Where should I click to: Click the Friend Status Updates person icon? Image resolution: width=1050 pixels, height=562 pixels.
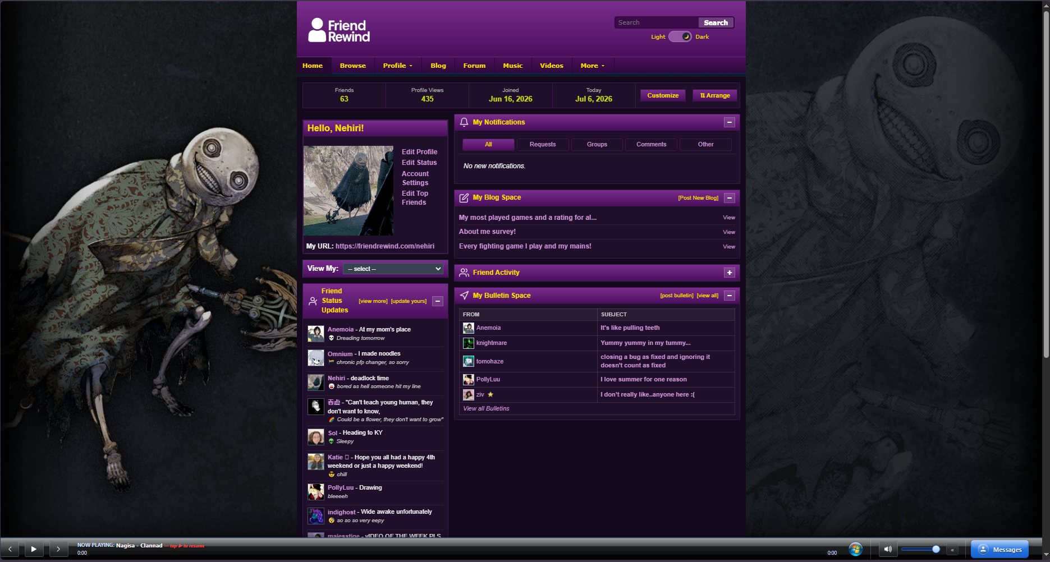[x=313, y=301]
